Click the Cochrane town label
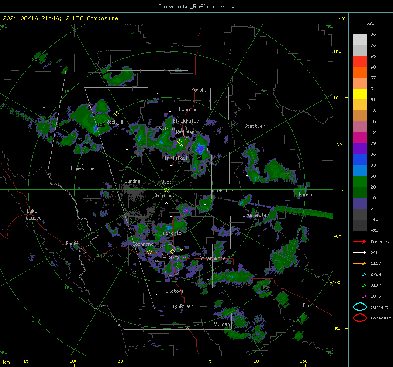 143,244
